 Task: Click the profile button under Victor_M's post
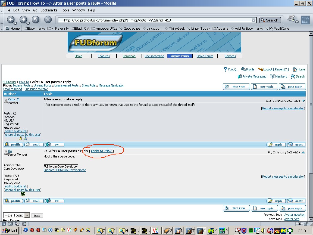(13, 145)
